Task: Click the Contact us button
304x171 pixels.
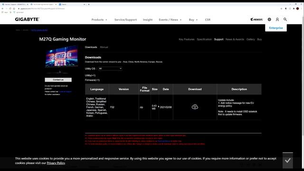Action: click(58, 80)
